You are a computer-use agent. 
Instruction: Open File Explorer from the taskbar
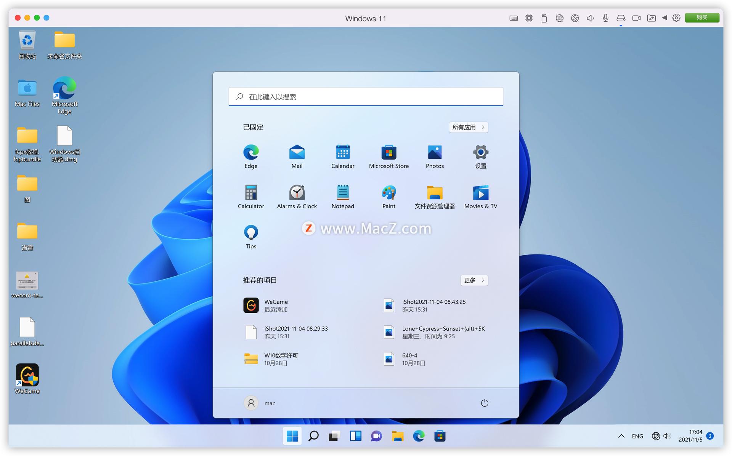[398, 436]
